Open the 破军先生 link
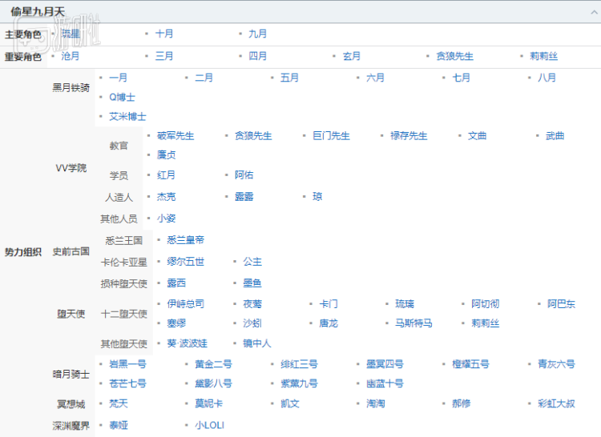The height and width of the screenshot is (437, 601). (x=175, y=136)
